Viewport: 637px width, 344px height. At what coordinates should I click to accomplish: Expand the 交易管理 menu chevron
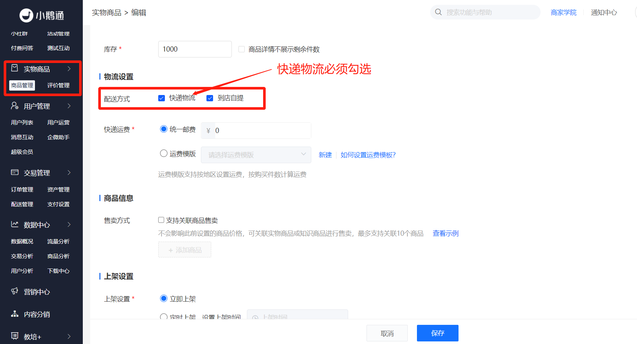tap(69, 173)
